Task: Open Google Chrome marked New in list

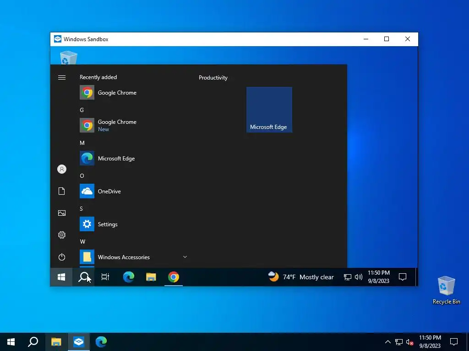Action: coord(133,125)
